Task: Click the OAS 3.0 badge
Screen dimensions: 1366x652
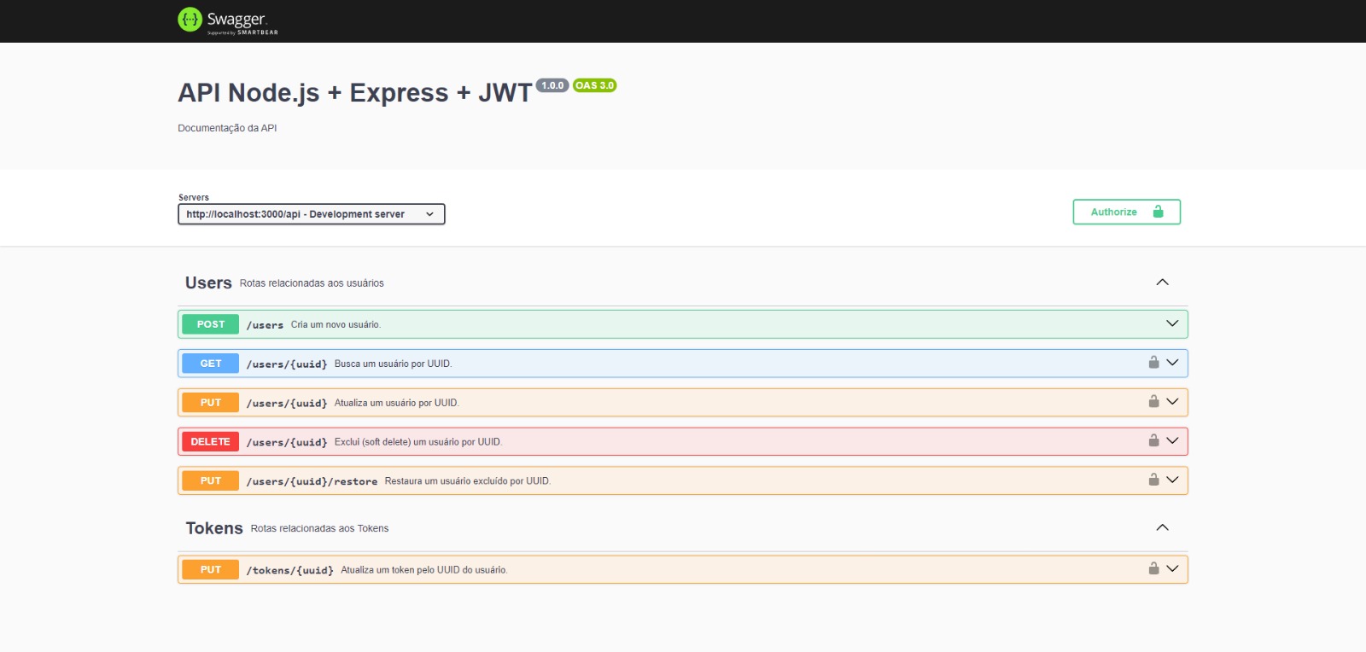Action: pyautogui.click(x=594, y=85)
